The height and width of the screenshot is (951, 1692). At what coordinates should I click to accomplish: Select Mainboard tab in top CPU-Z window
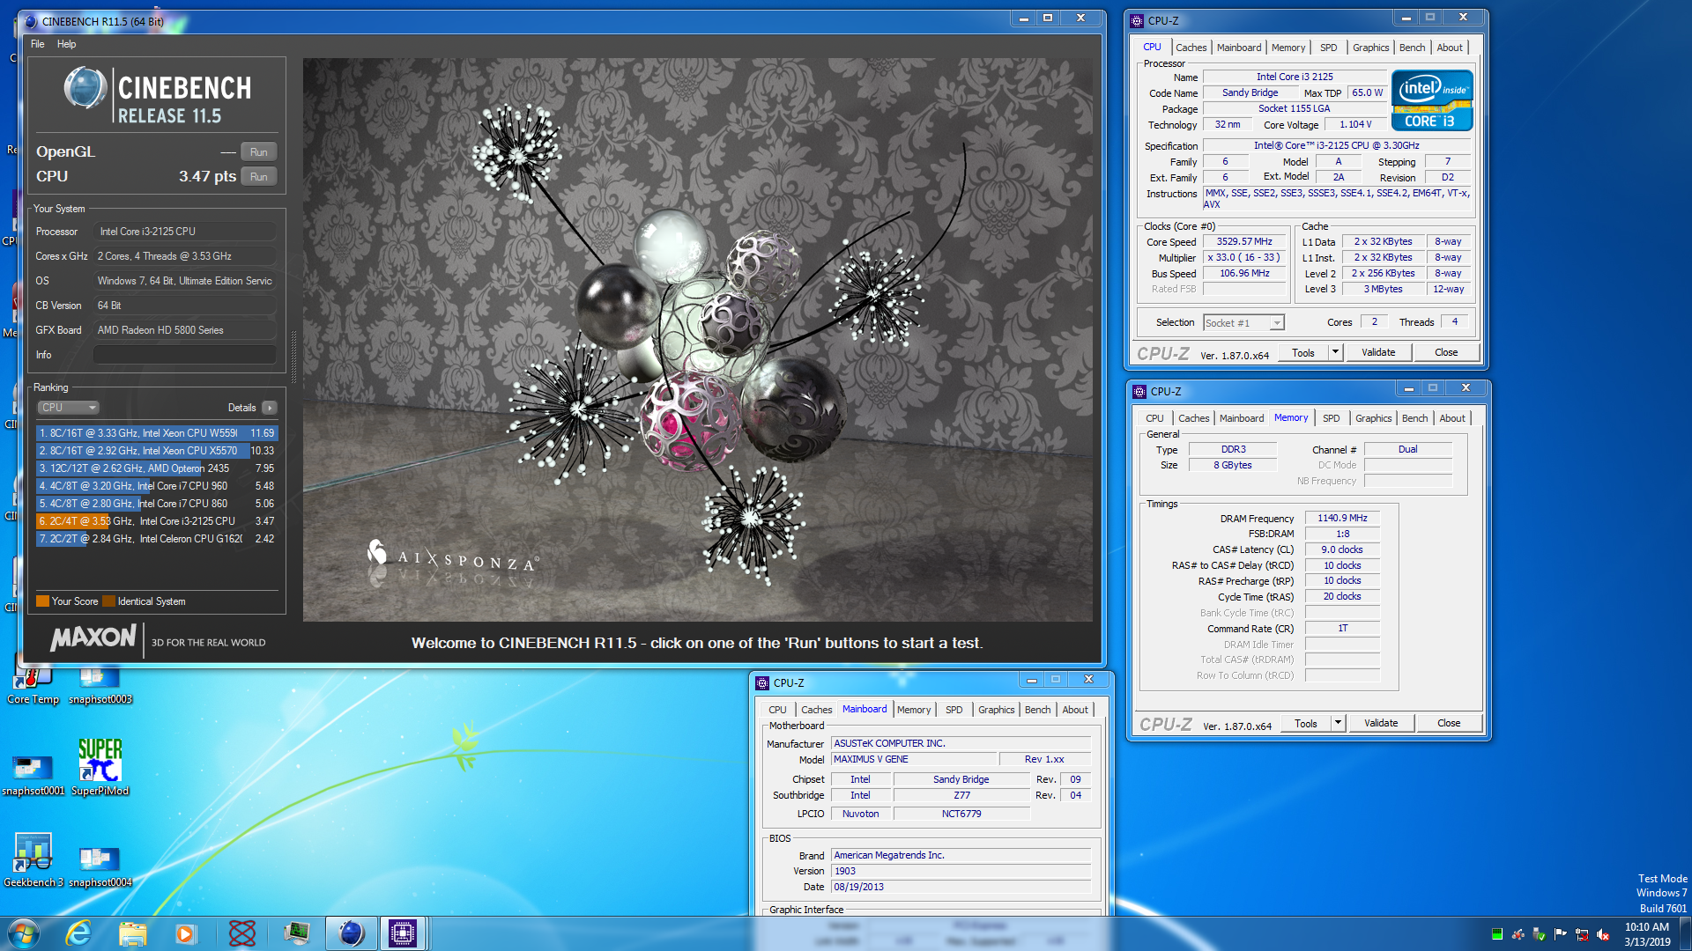[1239, 48]
